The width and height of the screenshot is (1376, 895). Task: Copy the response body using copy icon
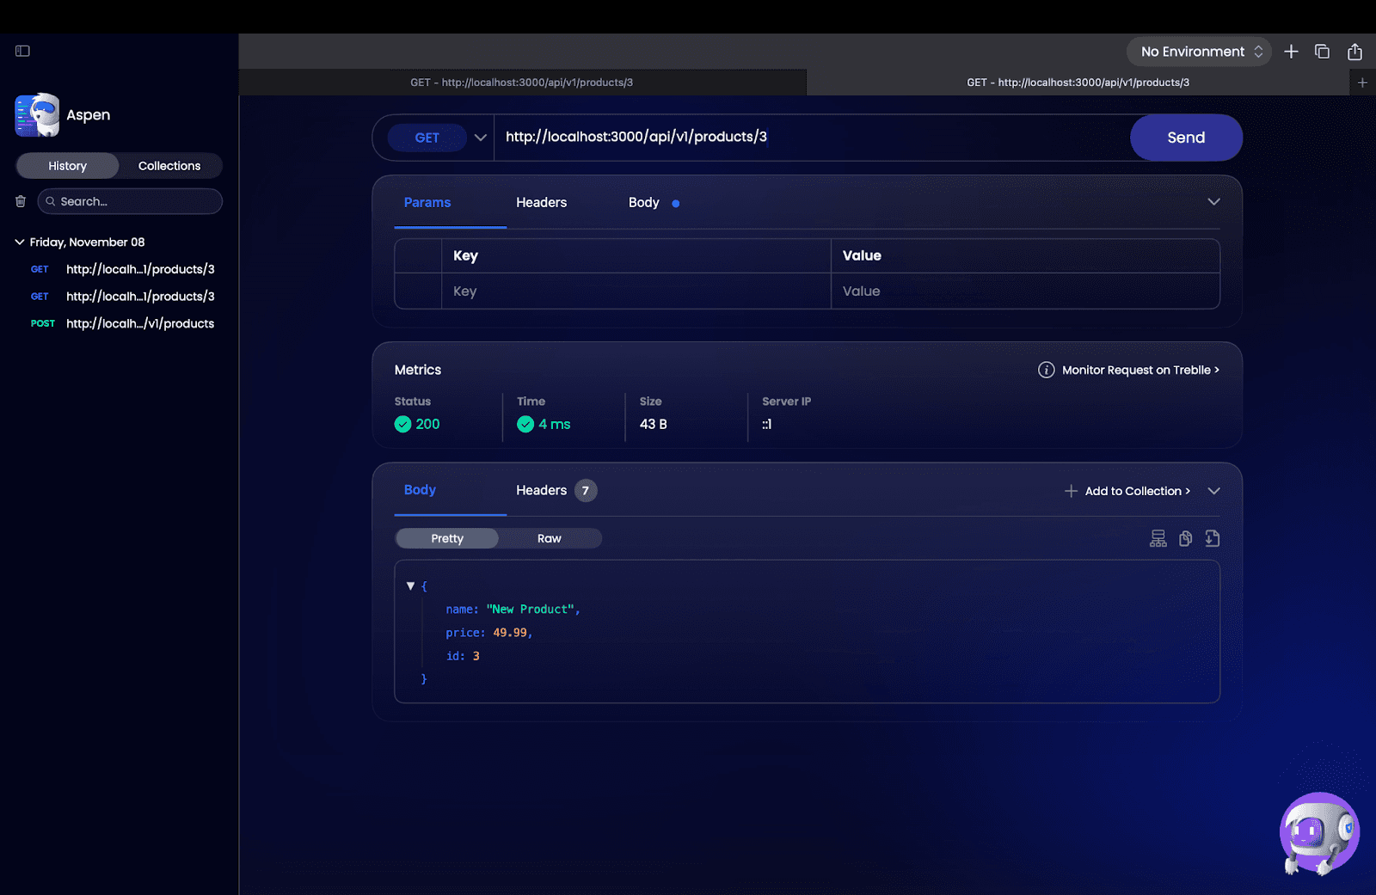[x=1185, y=537]
